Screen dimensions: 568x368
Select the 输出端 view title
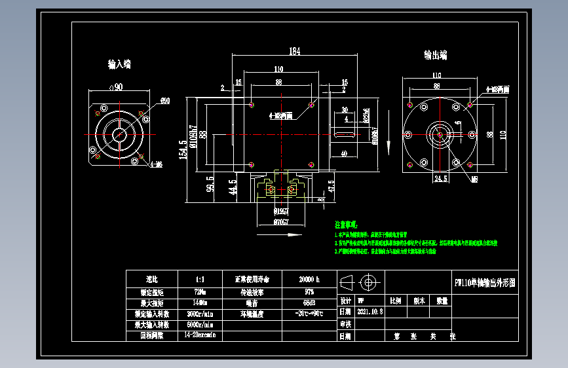coord(436,55)
